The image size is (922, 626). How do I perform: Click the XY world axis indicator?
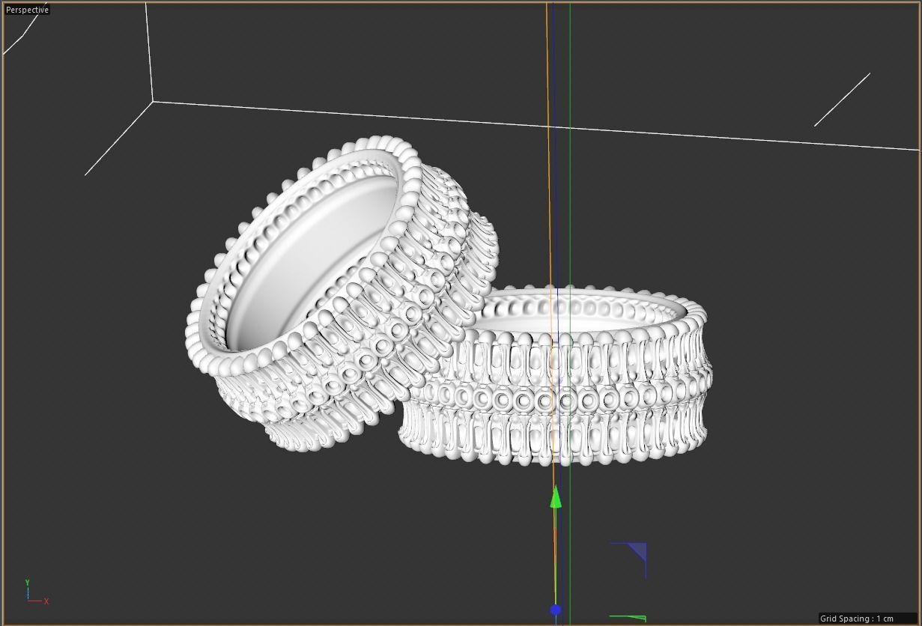click(x=36, y=592)
